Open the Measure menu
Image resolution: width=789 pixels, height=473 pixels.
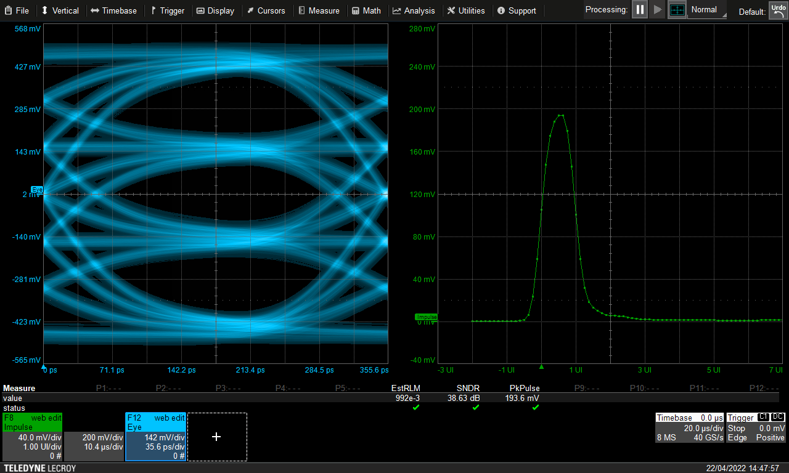(x=318, y=10)
